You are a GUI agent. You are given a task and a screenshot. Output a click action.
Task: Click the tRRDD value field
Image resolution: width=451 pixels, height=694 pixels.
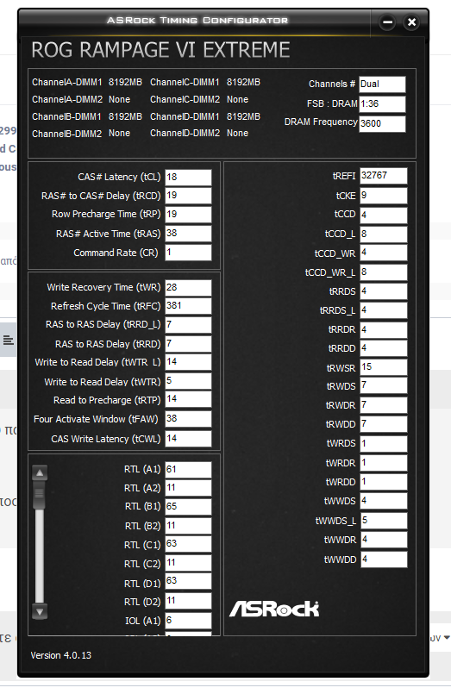[x=383, y=348]
